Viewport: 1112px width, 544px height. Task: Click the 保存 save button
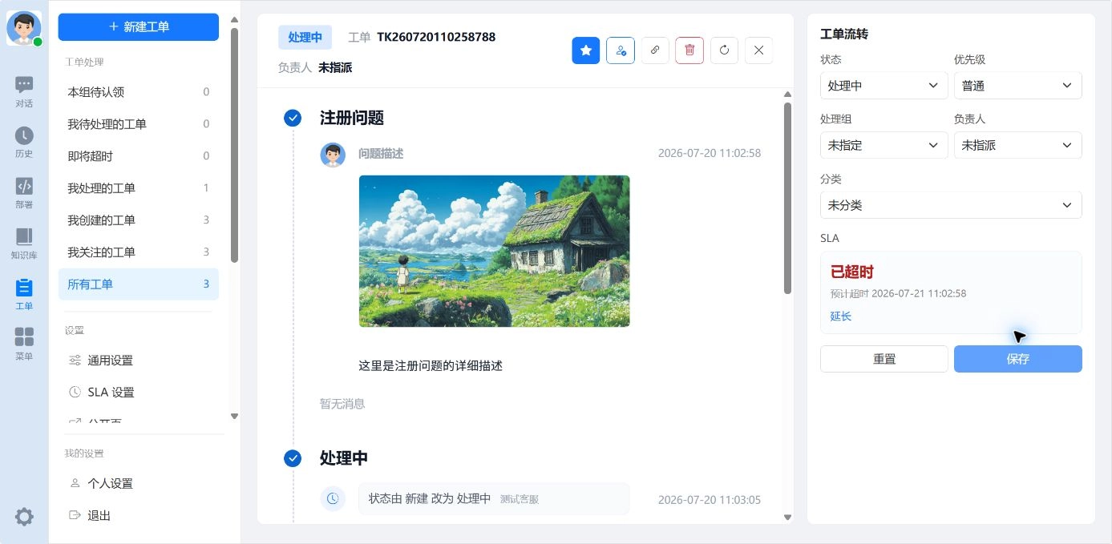1018,359
